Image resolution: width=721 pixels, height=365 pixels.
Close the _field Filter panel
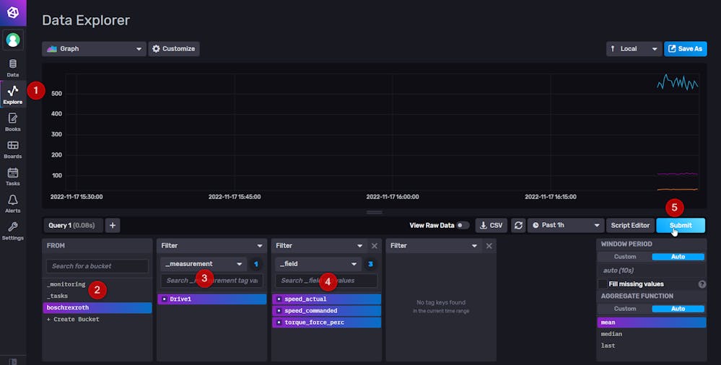375,246
